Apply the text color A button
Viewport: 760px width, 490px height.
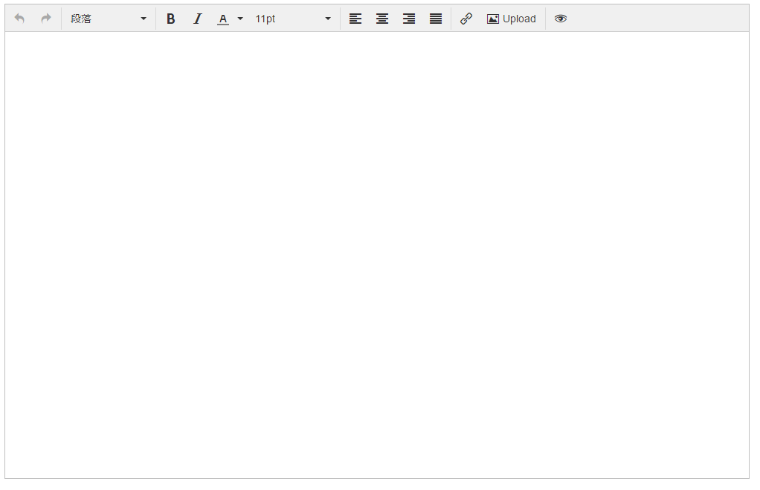pos(223,19)
